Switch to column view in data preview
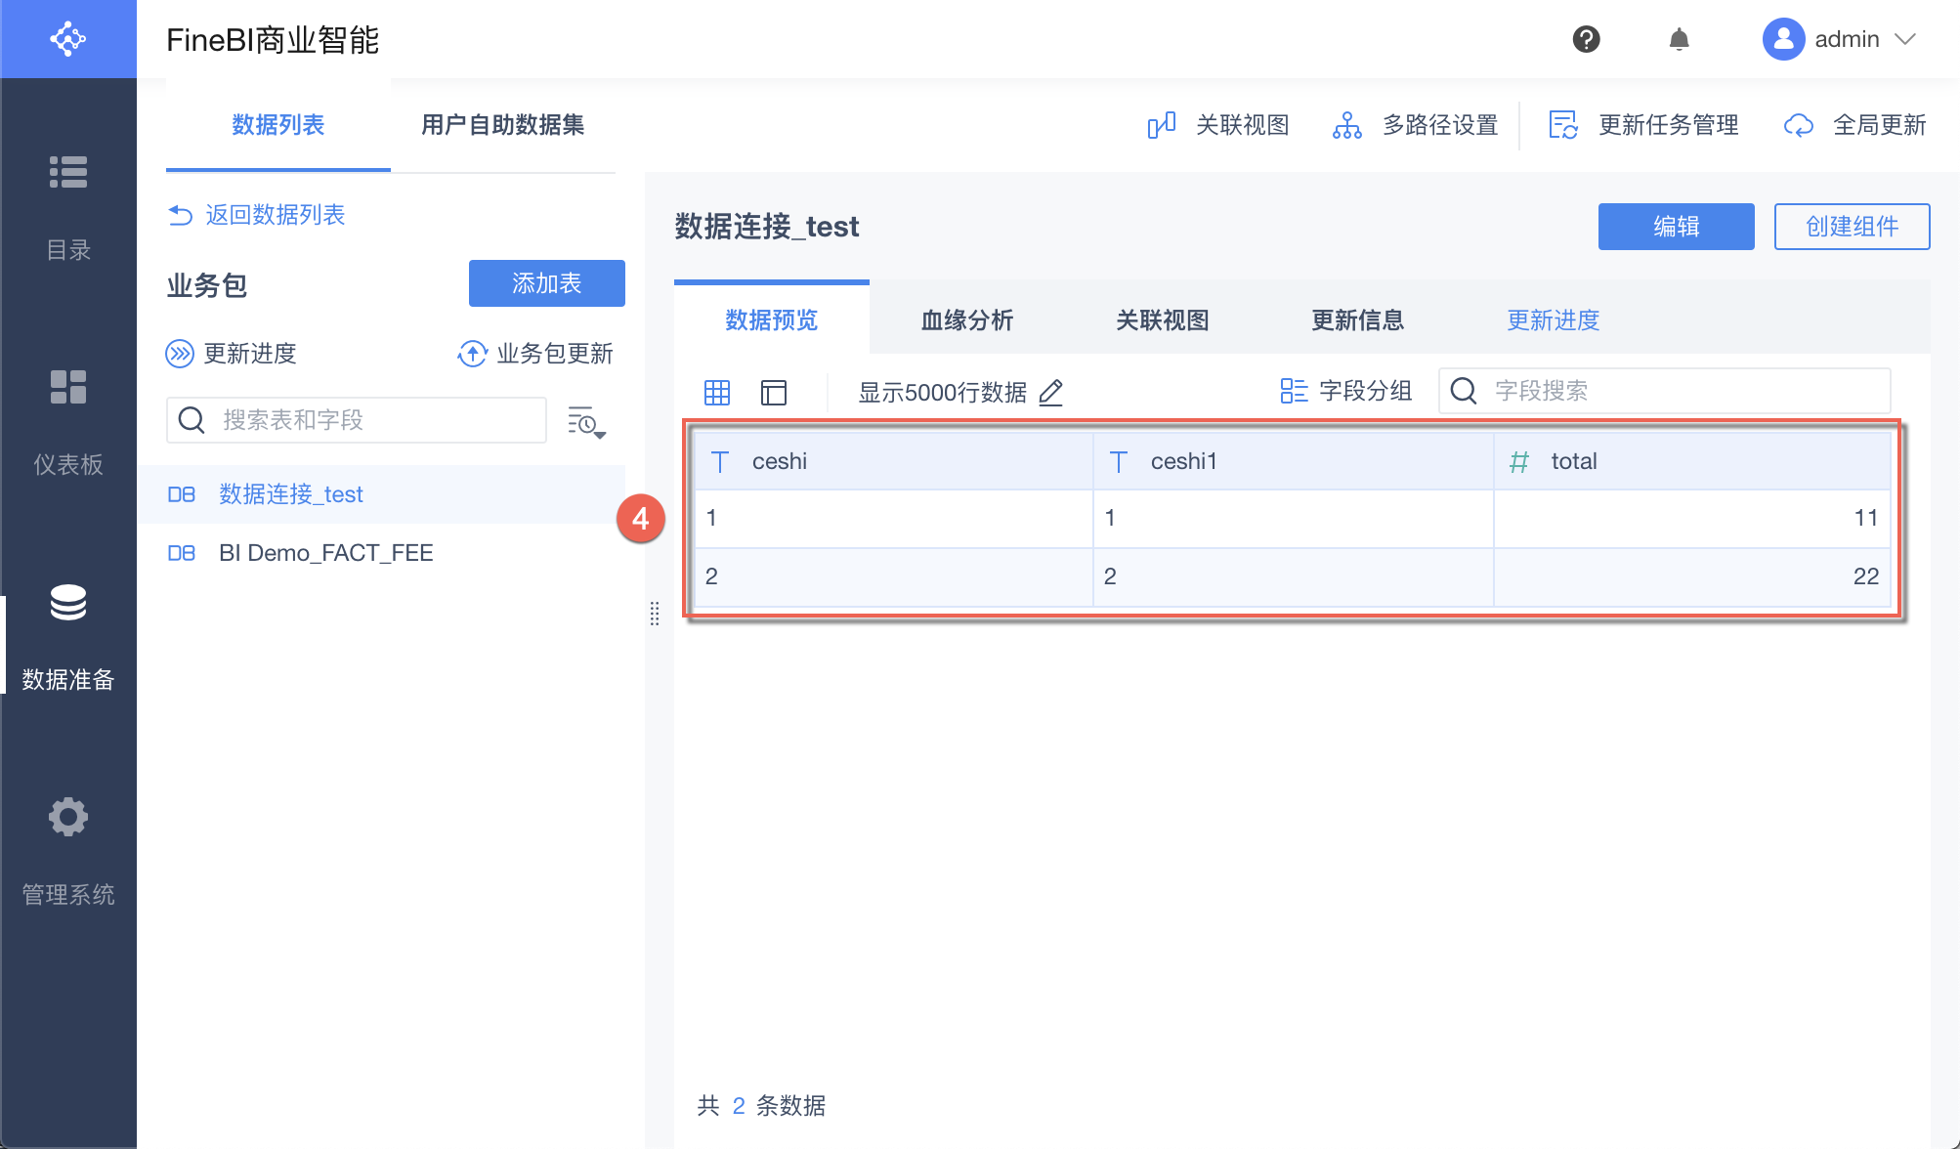Screen dimensions: 1960x1149 point(774,392)
